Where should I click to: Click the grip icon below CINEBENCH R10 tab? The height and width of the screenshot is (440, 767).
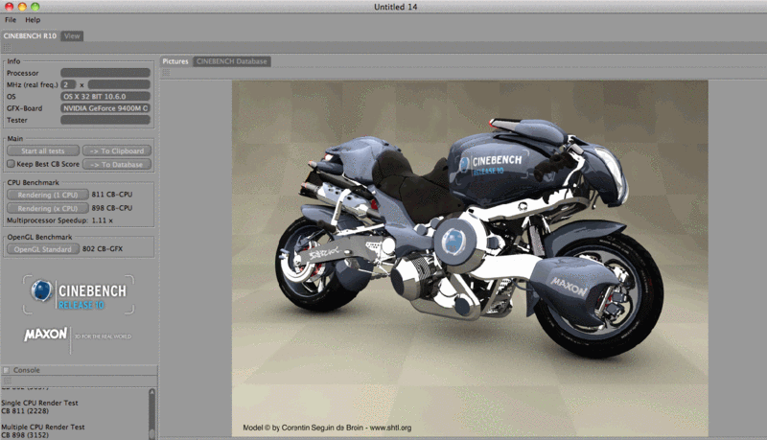click(x=8, y=47)
